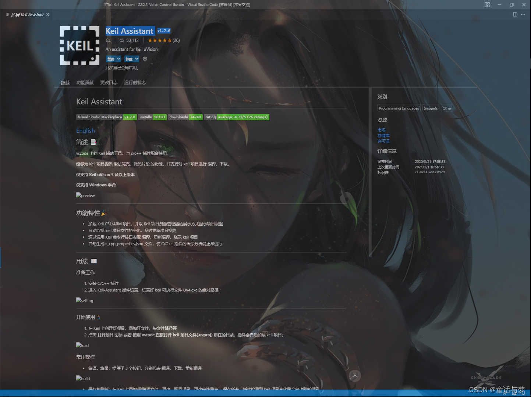The width and height of the screenshot is (531, 397).
Task: Click the star rating (26)
Action: [x=164, y=40]
